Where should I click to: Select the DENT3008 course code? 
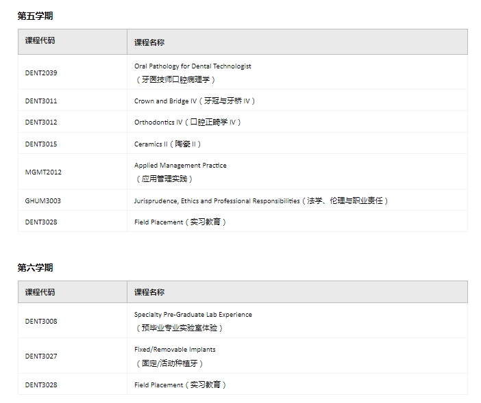41,321
